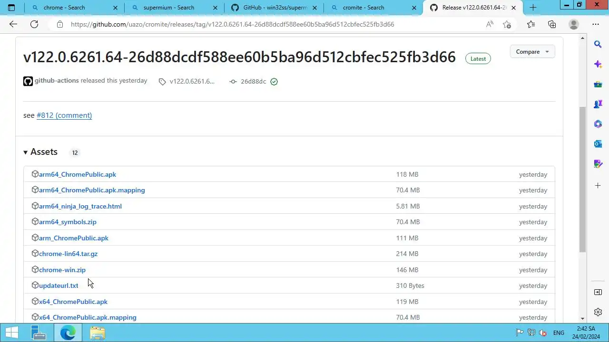Click the taskbar volume icon
609x342 pixels.
click(542, 333)
